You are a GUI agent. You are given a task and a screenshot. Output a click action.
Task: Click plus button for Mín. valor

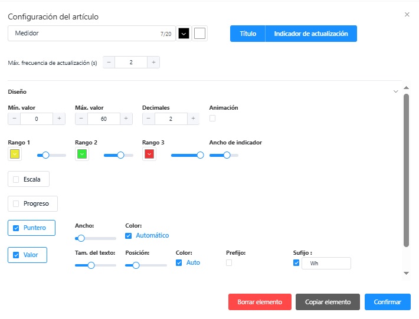click(x=59, y=119)
